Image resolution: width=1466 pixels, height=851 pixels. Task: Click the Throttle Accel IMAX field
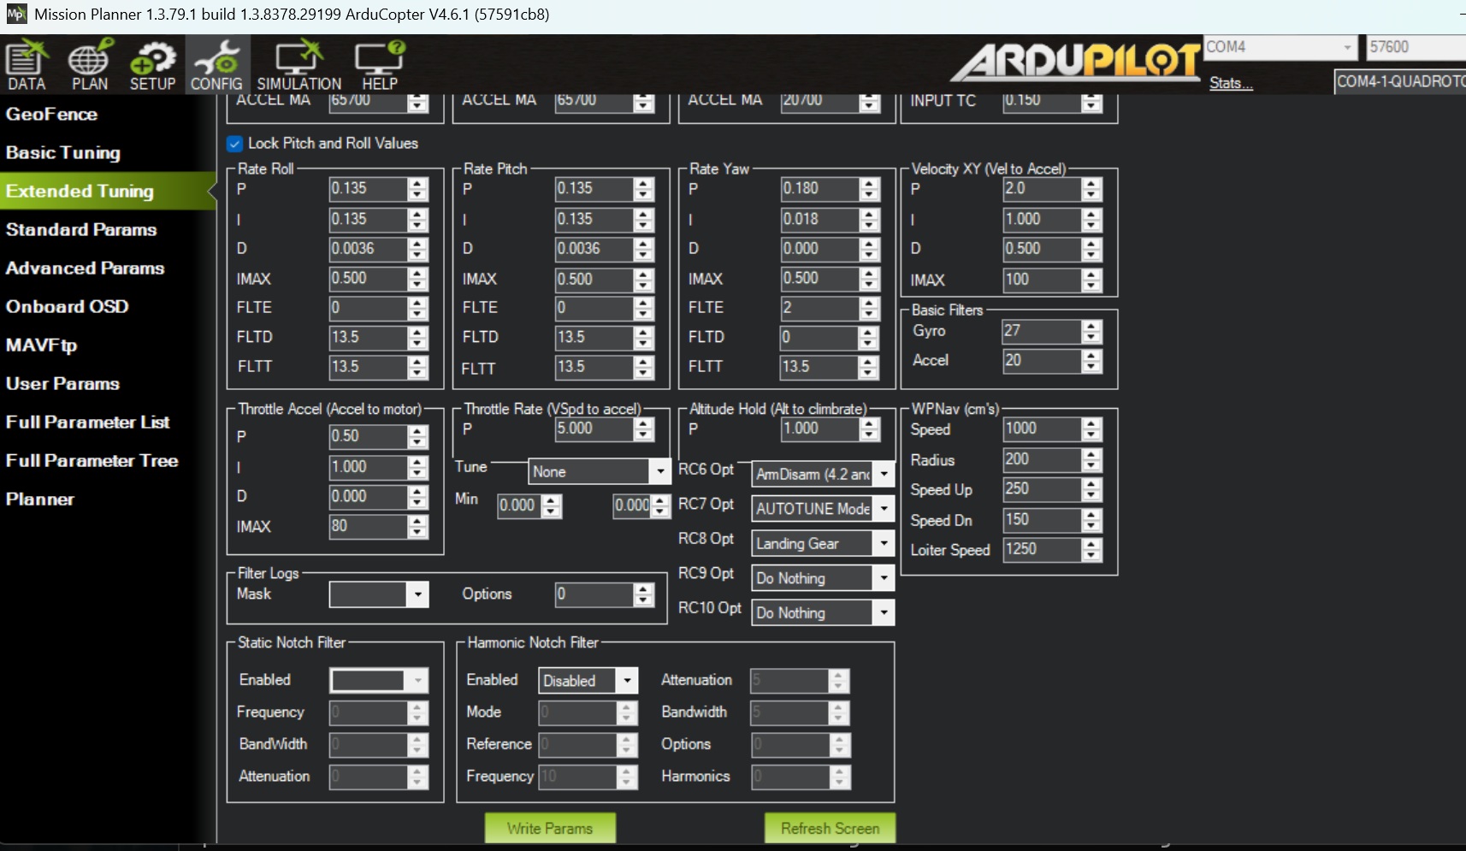point(369,526)
